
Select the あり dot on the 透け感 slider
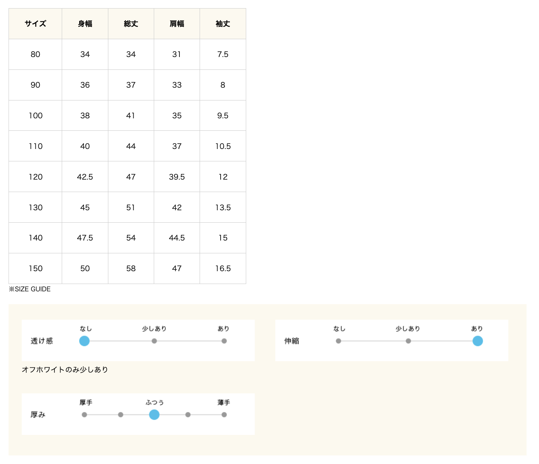point(224,341)
